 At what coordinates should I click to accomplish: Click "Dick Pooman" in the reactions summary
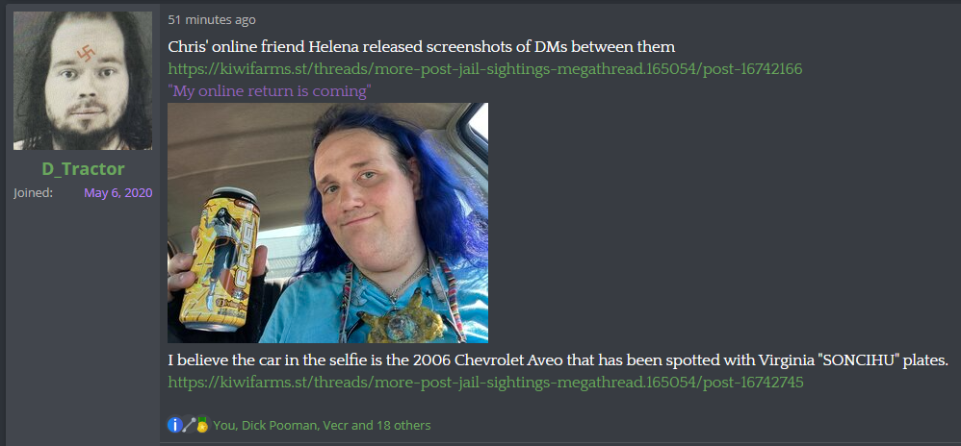(279, 425)
